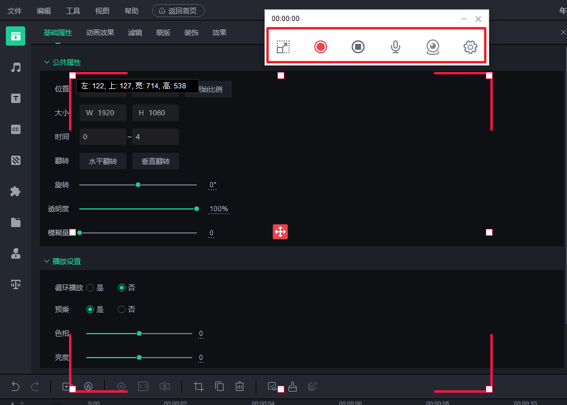The image size is (567, 405).
Task: Undo the last edit
Action: coord(15,386)
